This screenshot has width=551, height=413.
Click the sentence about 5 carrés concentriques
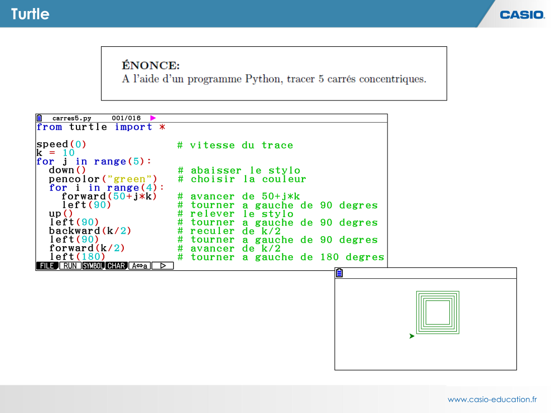pyautogui.click(x=274, y=78)
